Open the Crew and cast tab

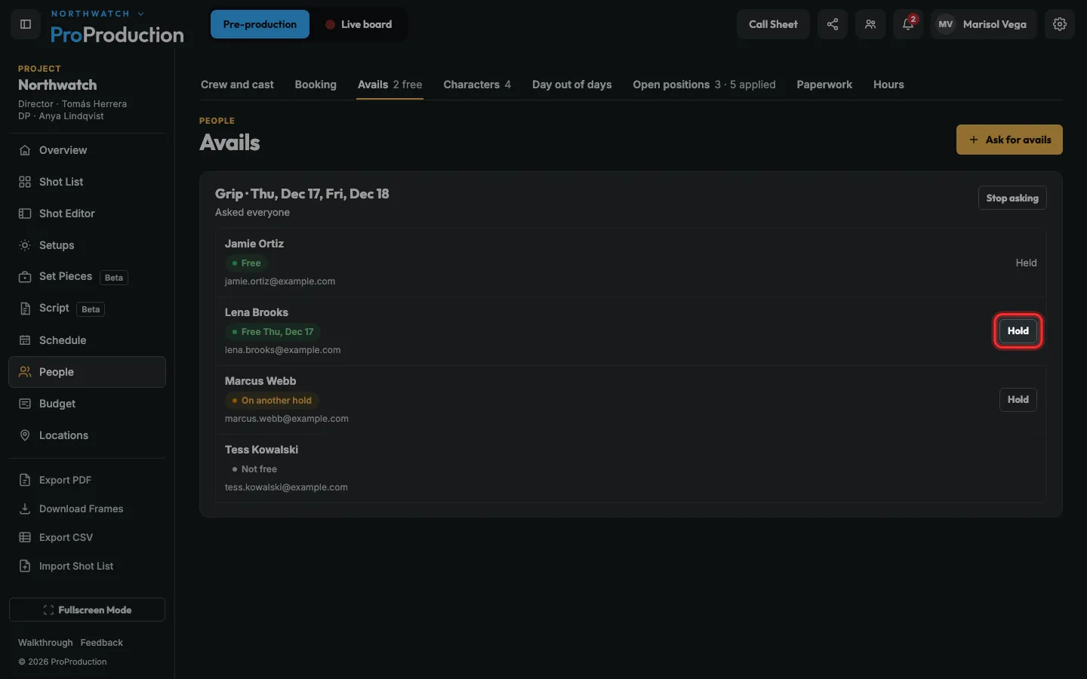(237, 84)
